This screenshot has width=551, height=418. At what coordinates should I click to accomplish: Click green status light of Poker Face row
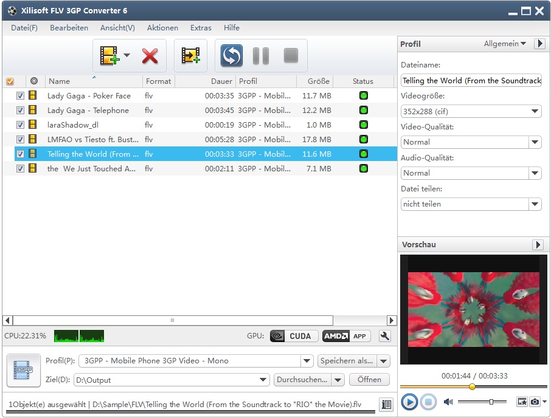[x=364, y=95]
